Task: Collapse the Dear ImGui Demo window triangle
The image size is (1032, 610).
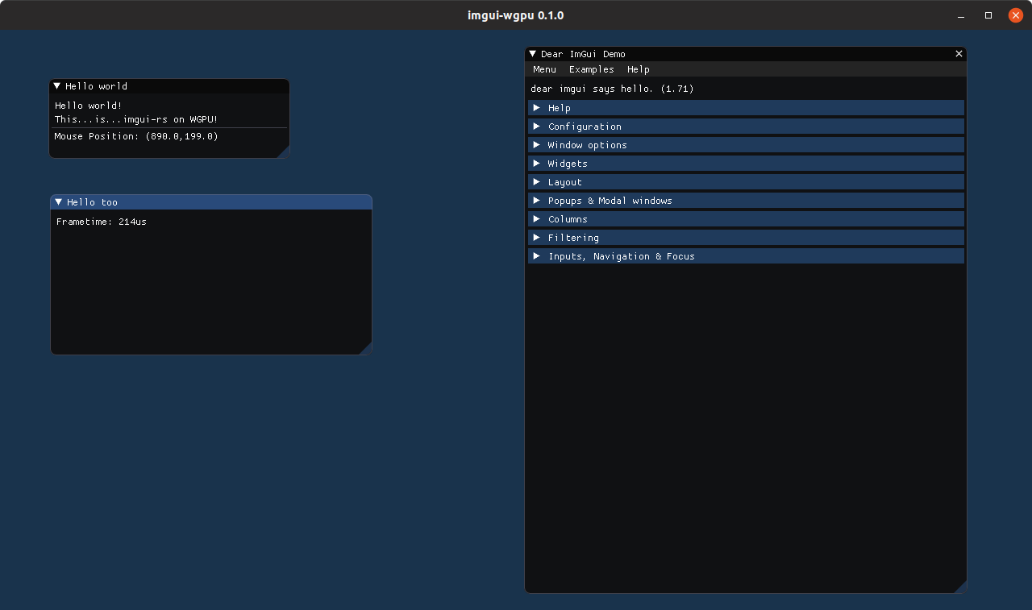Action: tap(533, 54)
